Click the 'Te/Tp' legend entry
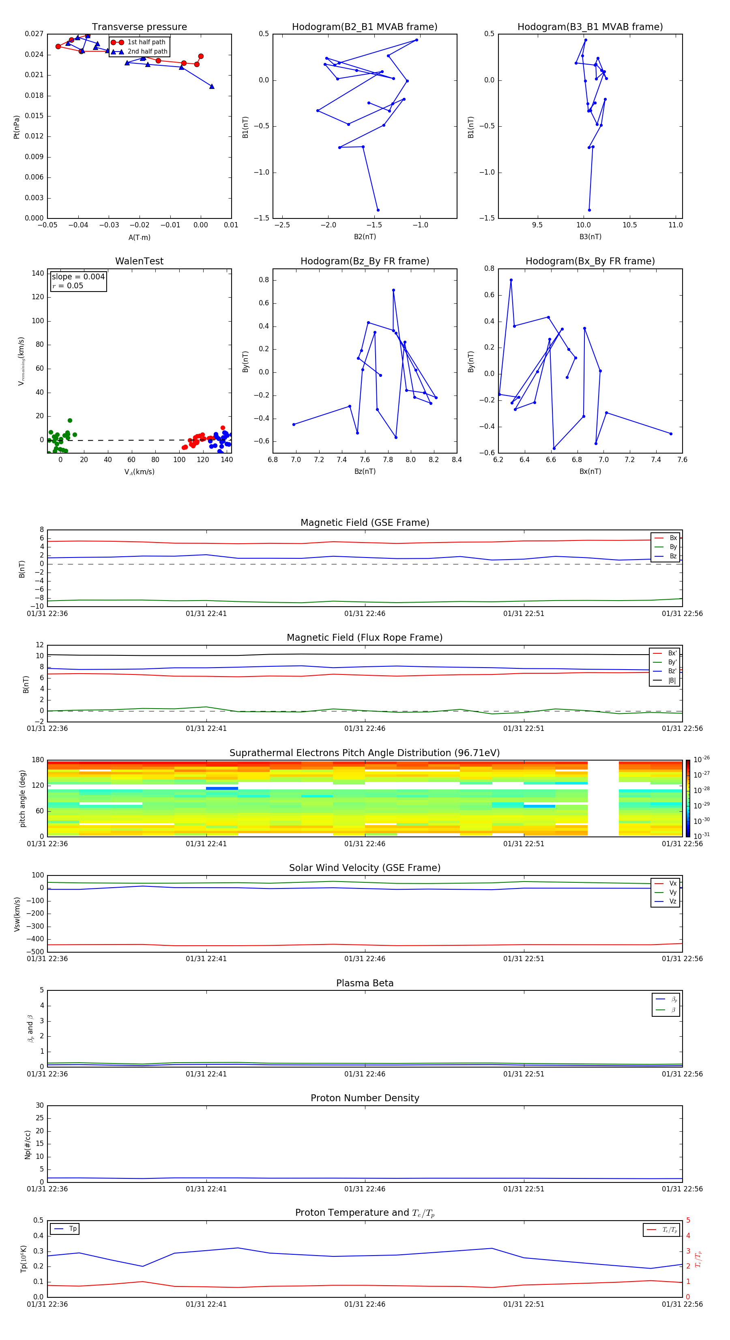 tap(662, 1230)
